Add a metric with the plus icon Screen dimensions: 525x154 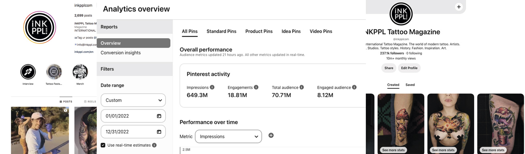pyautogui.click(x=271, y=135)
